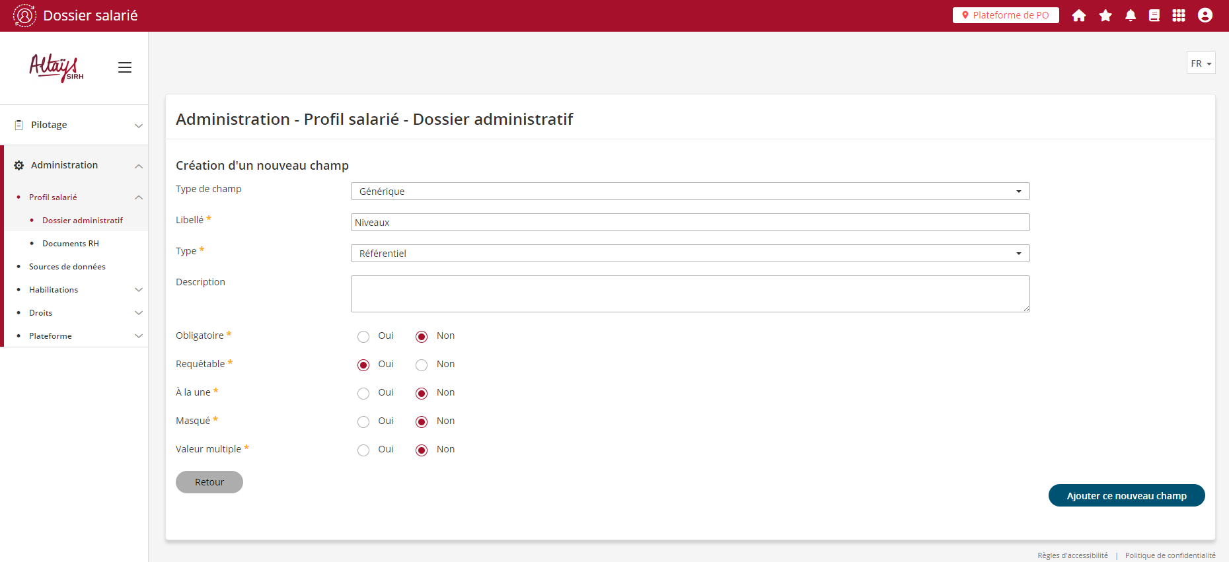1229x562 pixels.
Task: Open the user account icon
Action: tap(1205, 15)
